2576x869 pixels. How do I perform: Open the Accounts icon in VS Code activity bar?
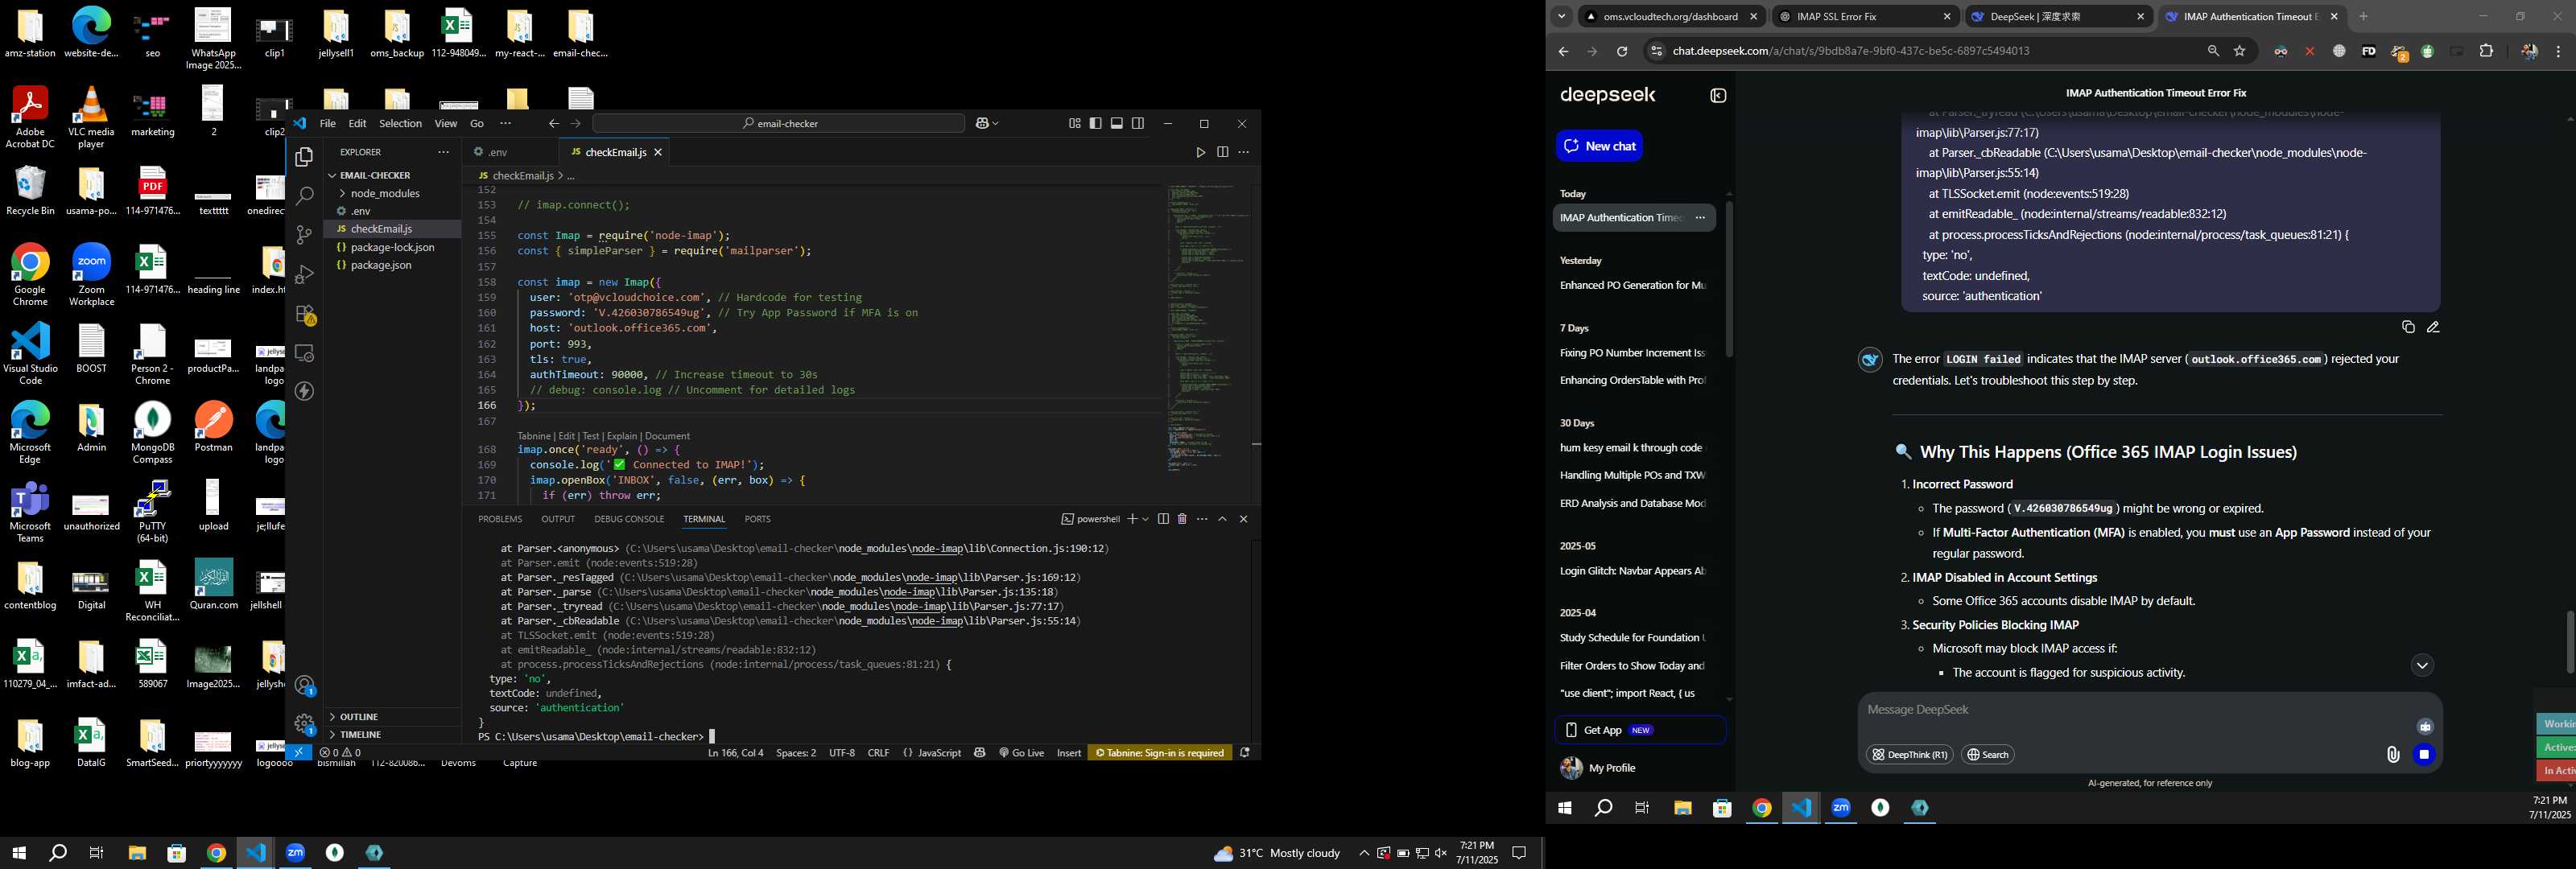[304, 686]
